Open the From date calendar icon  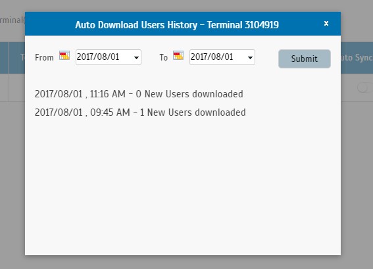click(x=64, y=55)
